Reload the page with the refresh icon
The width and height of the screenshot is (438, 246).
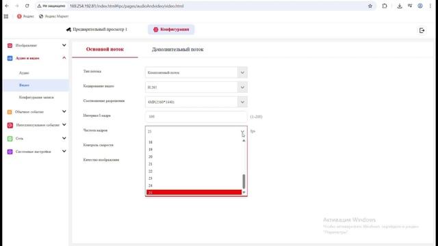27,6
